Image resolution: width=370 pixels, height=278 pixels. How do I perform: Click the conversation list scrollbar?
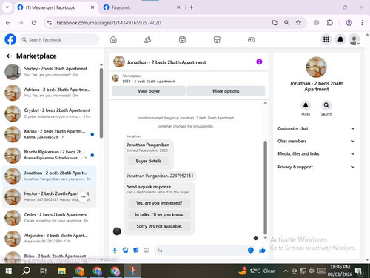coord(101,103)
